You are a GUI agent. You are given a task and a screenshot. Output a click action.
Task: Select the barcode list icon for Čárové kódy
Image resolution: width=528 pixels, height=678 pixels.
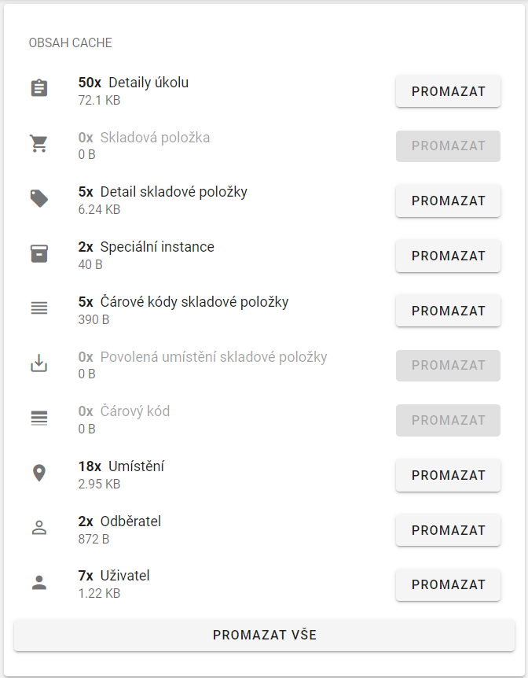point(39,308)
